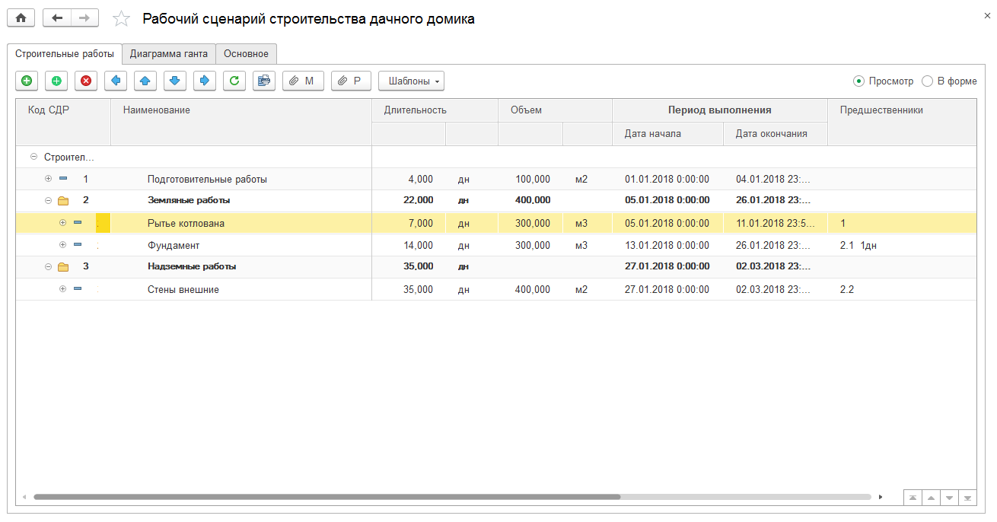The height and width of the screenshot is (522, 997).
Task: Expand the Стены внешние row
Action: tap(63, 289)
